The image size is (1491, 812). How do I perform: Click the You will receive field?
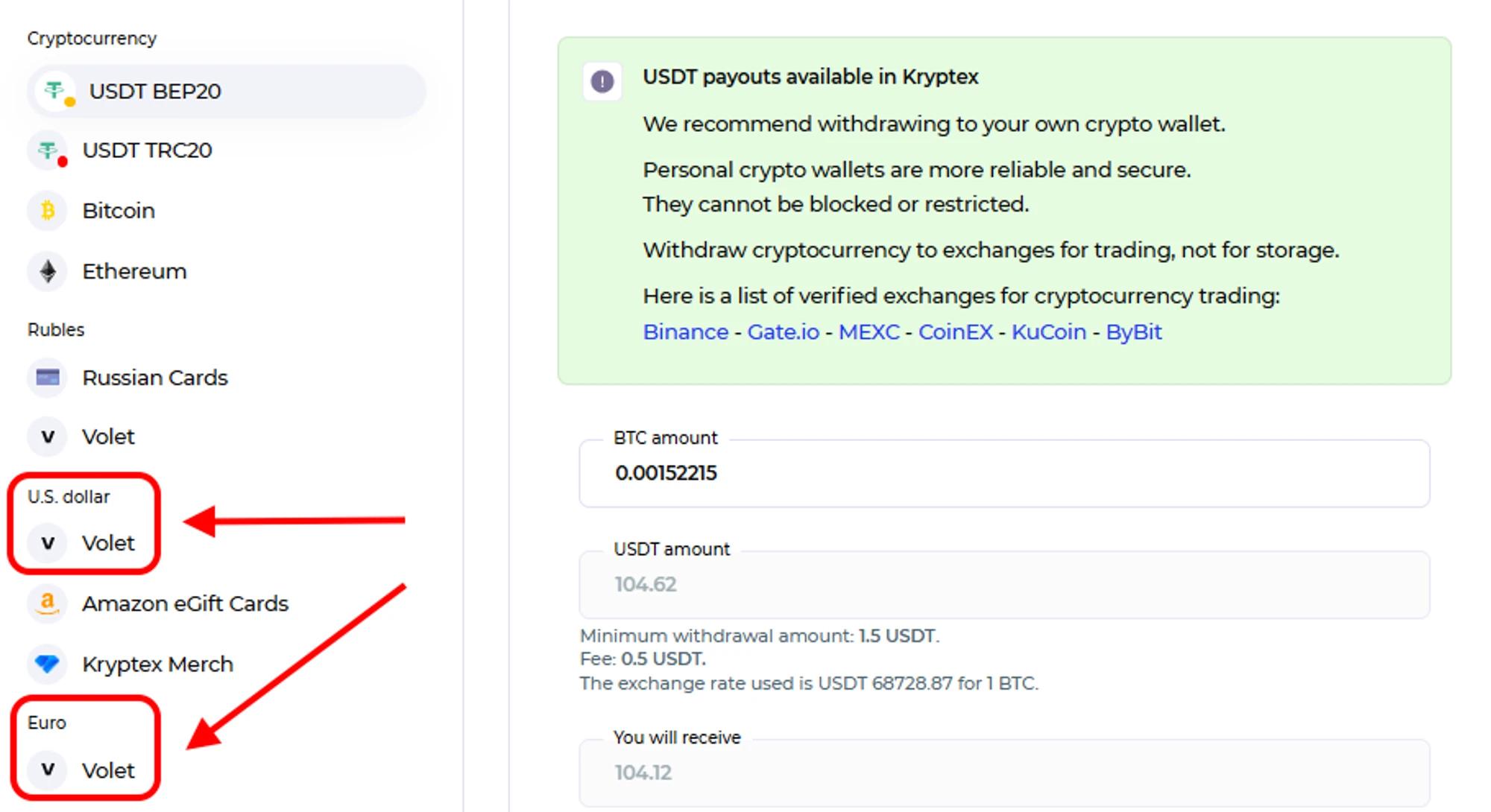pyautogui.click(x=1003, y=773)
